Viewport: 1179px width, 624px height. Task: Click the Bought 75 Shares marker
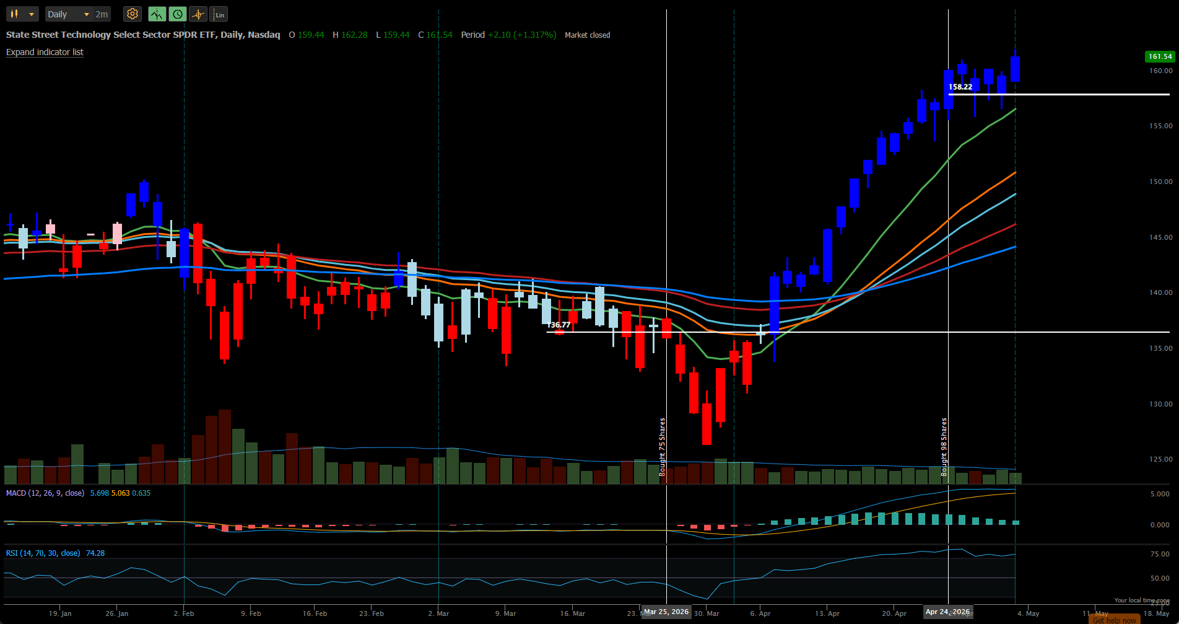coord(663,447)
